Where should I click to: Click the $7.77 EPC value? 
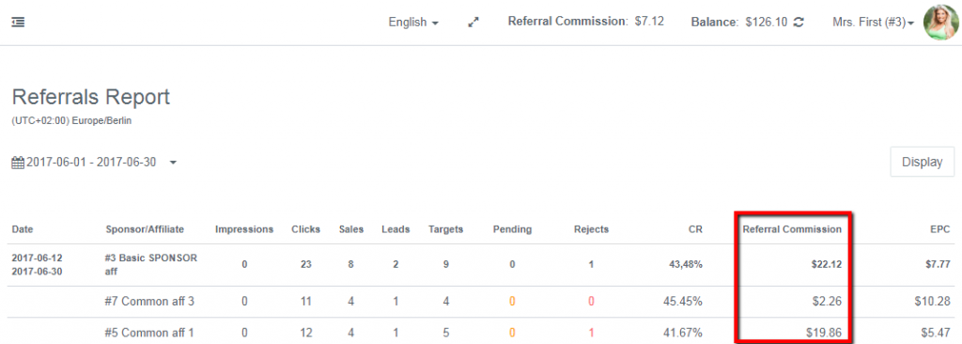tap(938, 265)
